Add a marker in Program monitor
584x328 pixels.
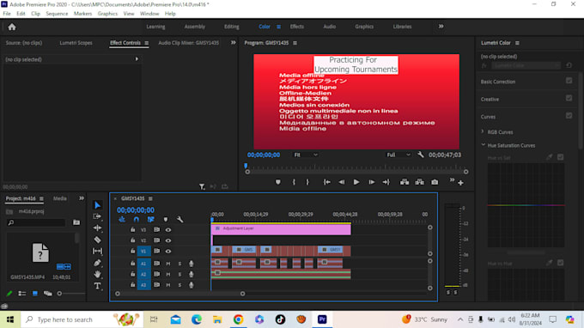[278, 182]
